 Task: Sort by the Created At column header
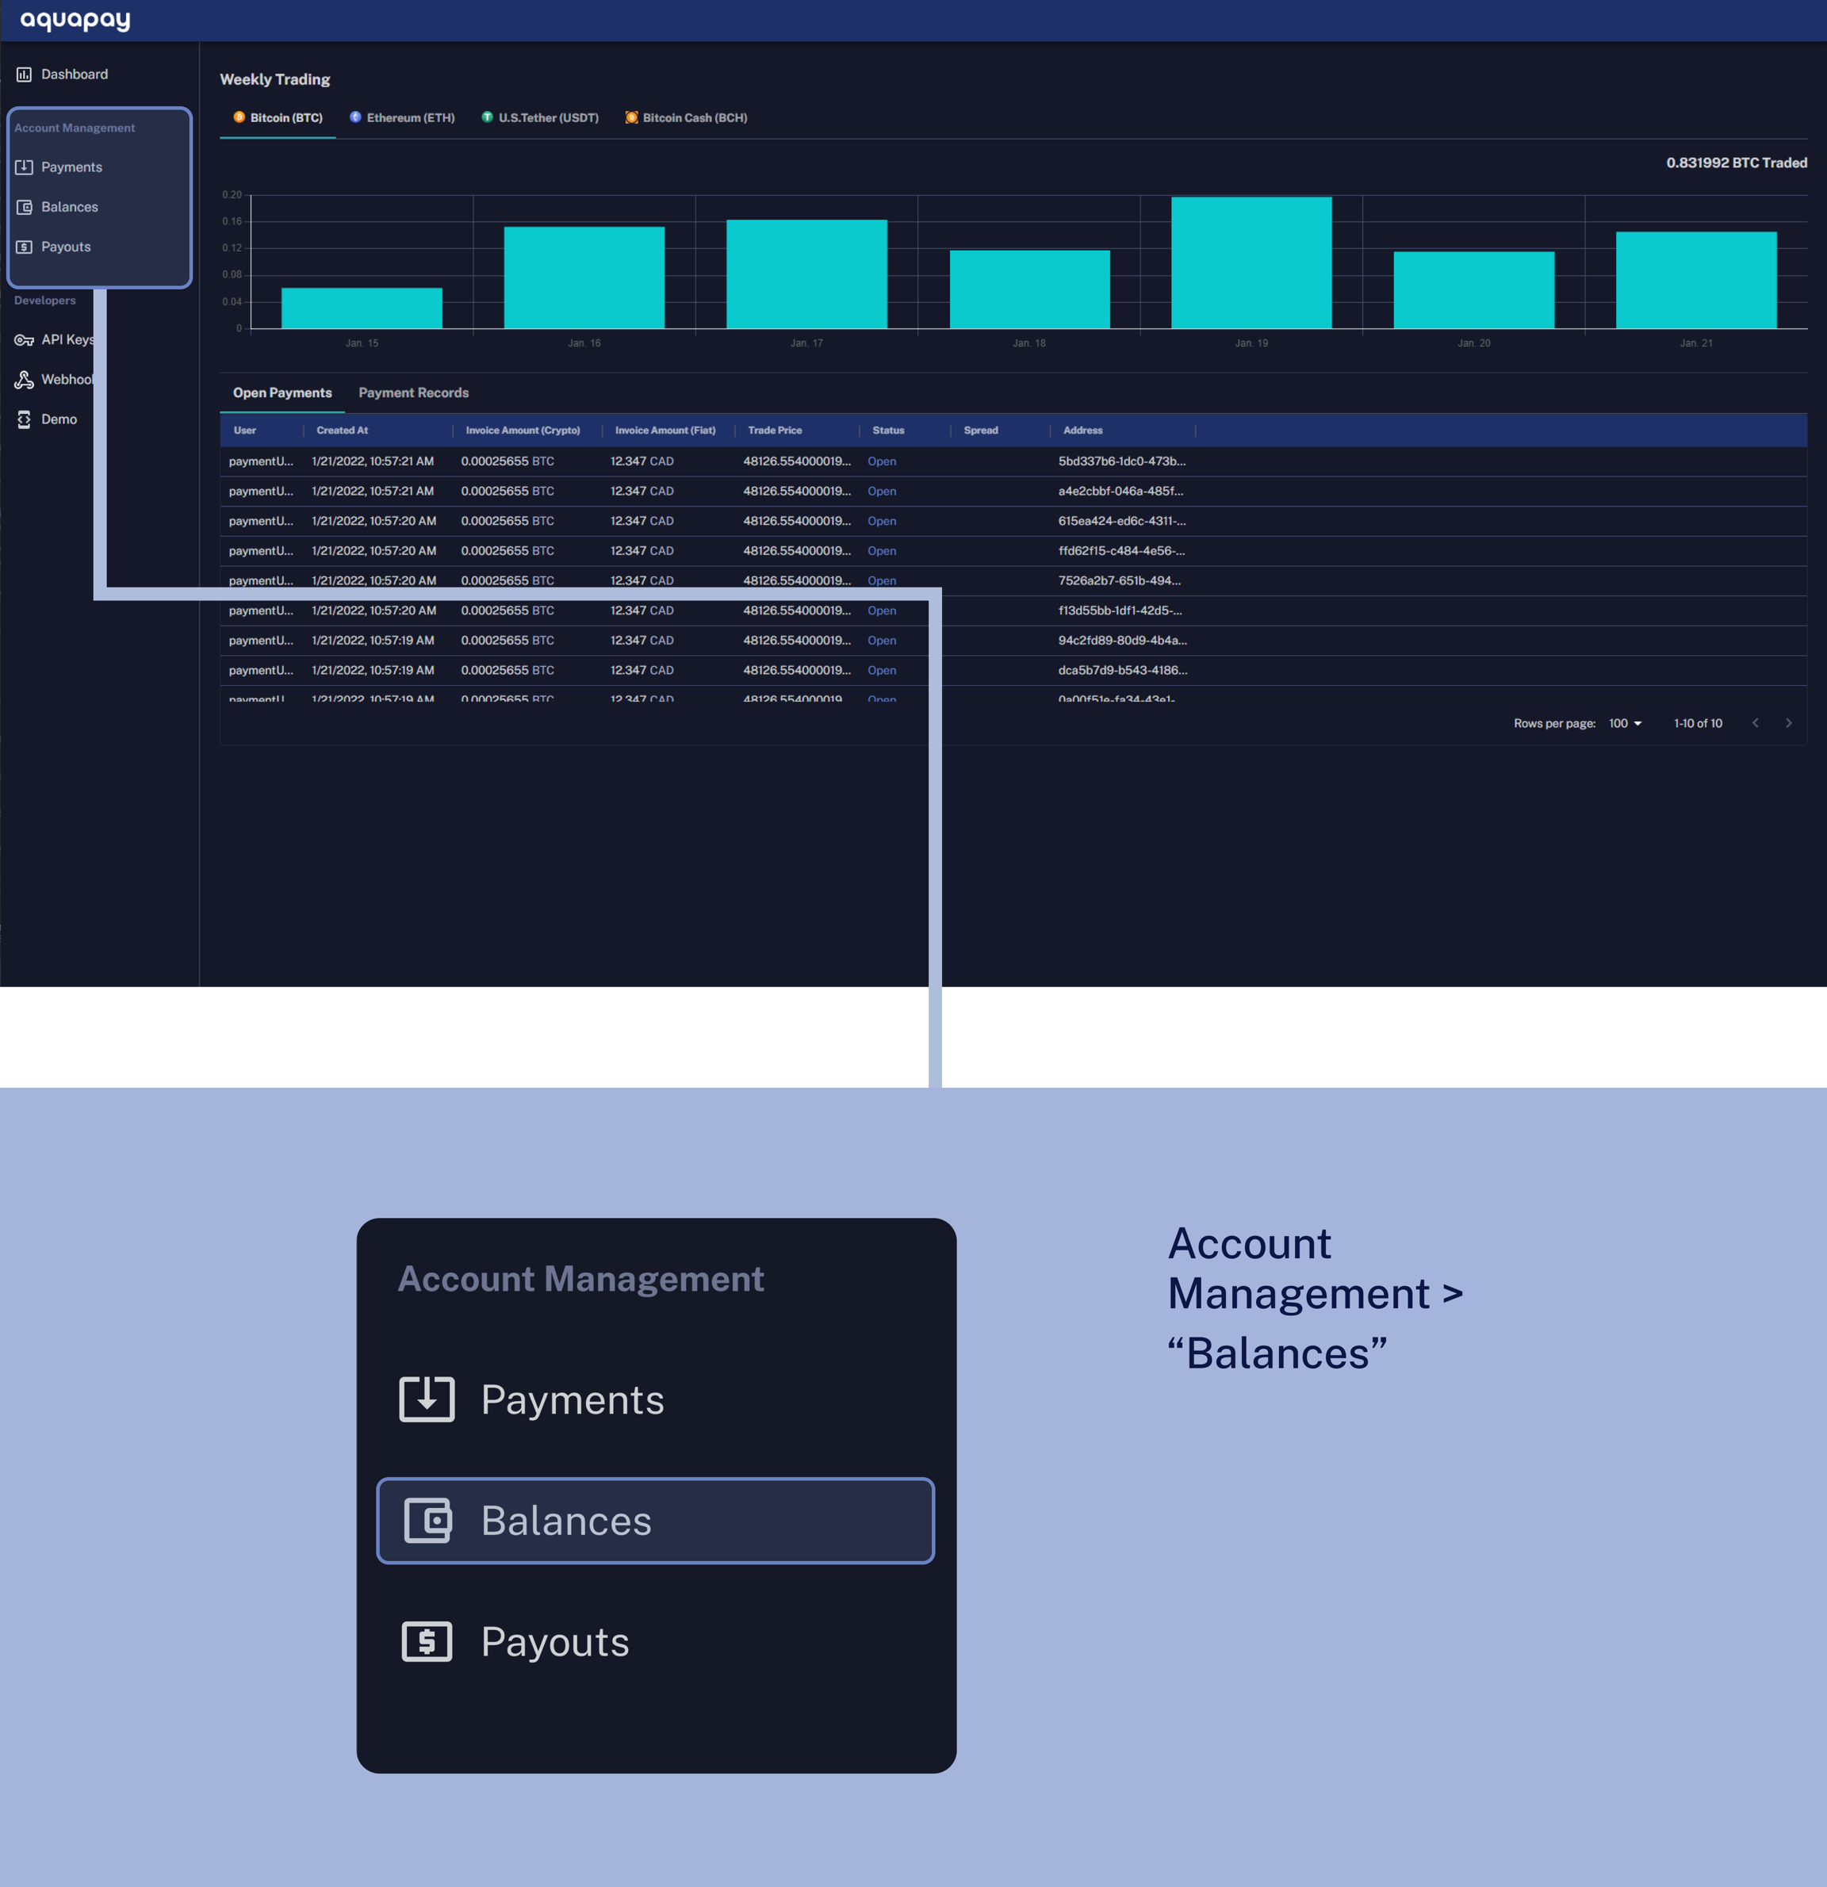[x=342, y=431]
